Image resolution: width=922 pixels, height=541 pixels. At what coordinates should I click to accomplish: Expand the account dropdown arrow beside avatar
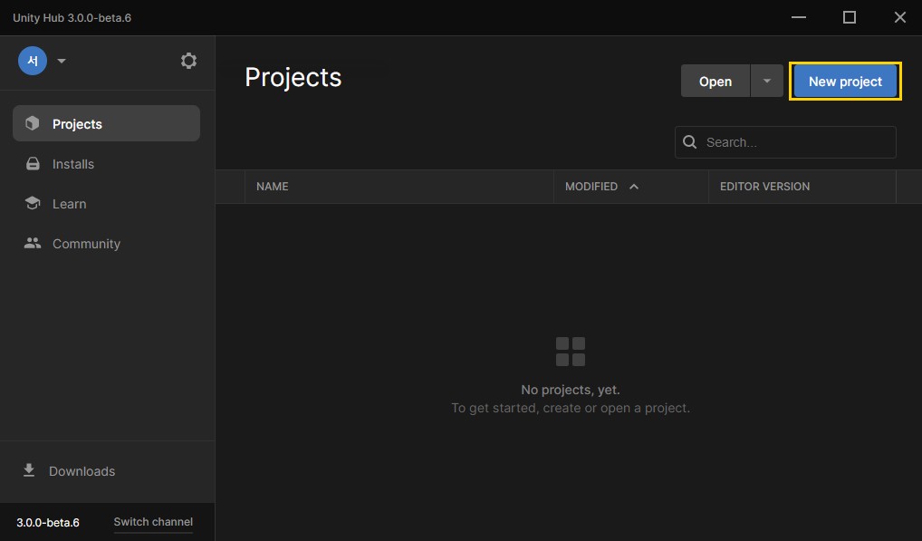[x=62, y=61]
